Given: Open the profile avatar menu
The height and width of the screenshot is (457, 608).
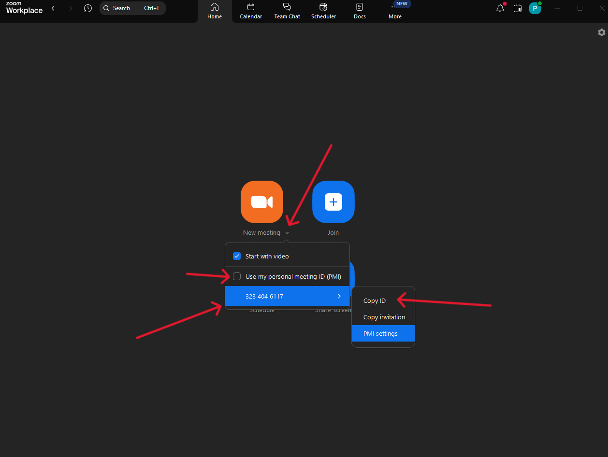Looking at the screenshot, I should (535, 8).
